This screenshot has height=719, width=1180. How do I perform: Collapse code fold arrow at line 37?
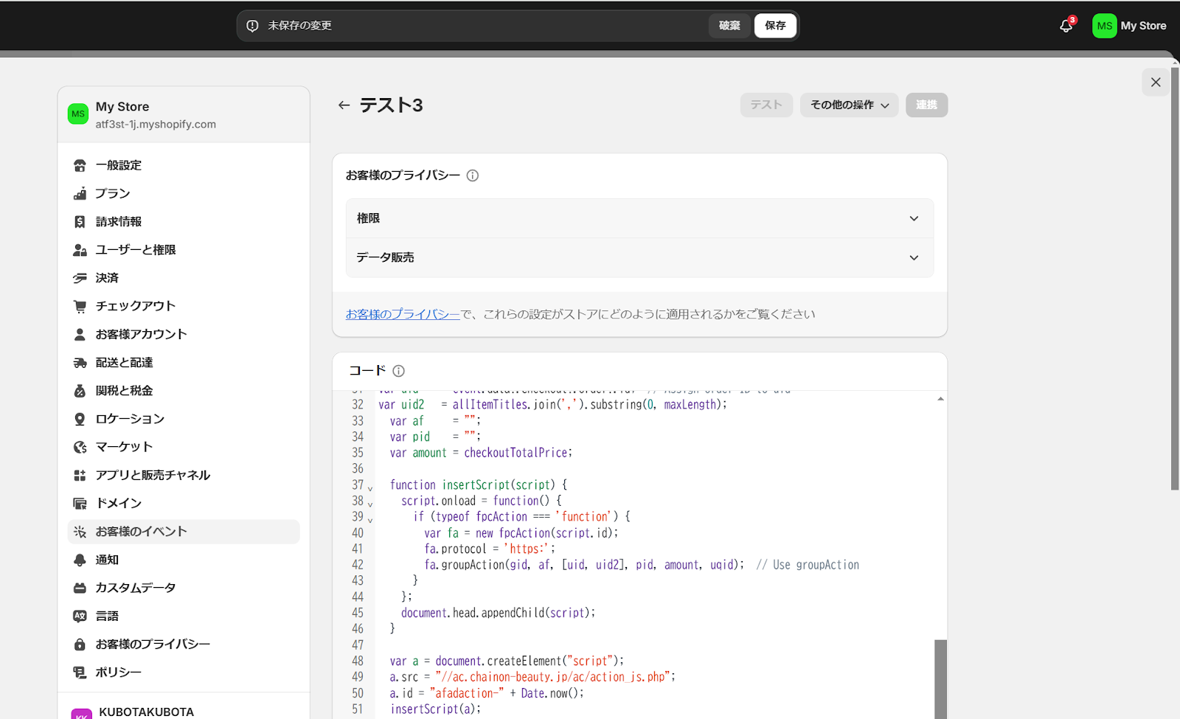[x=370, y=488]
